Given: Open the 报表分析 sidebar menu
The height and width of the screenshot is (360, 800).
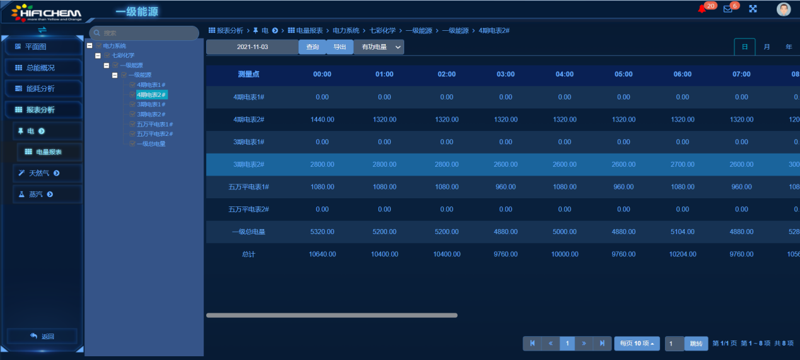Looking at the screenshot, I should (x=42, y=110).
